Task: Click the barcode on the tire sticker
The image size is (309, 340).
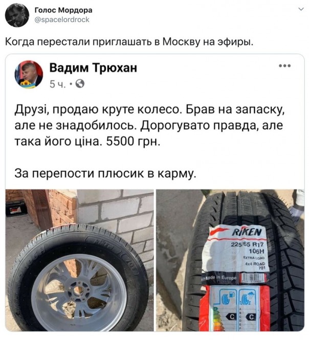Action: [x=253, y=278]
